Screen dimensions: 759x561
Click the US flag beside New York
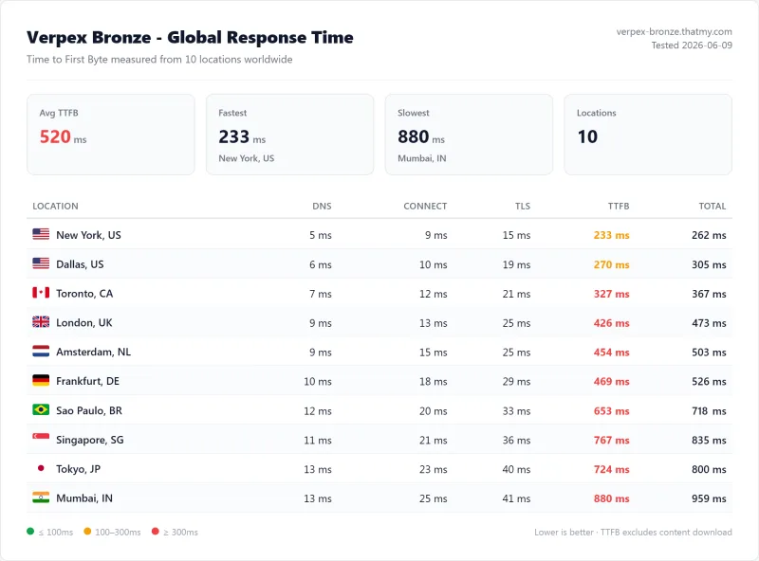[41, 234]
